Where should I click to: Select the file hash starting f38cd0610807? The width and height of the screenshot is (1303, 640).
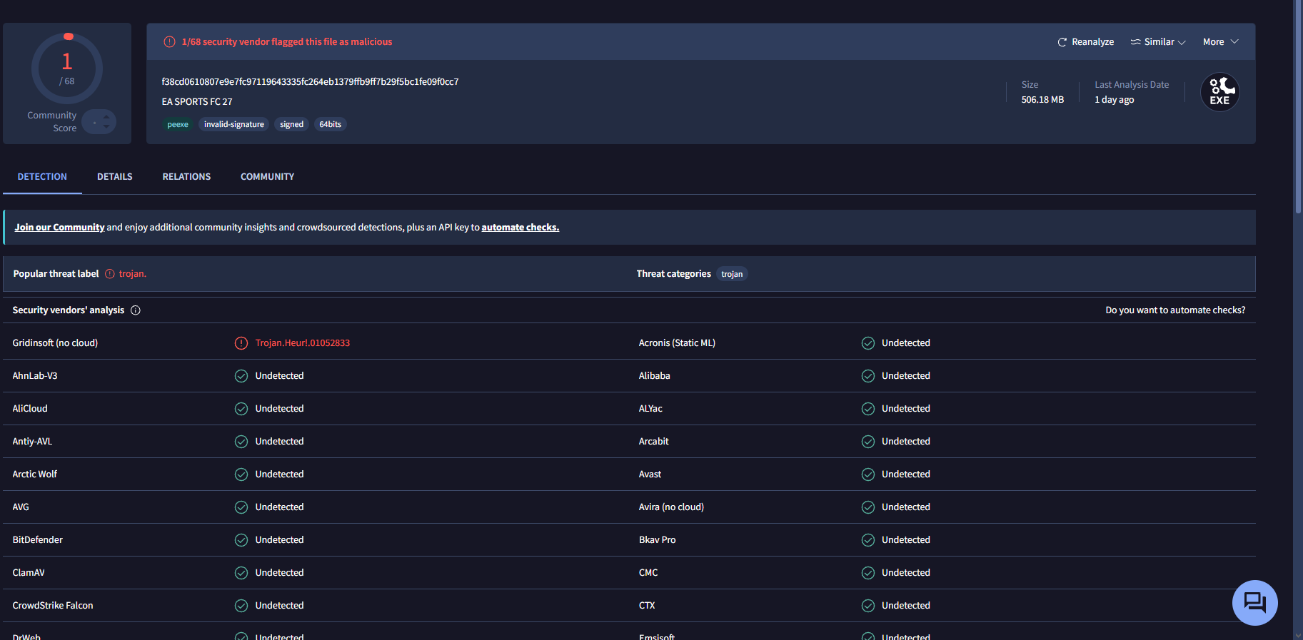tap(310, 82)
